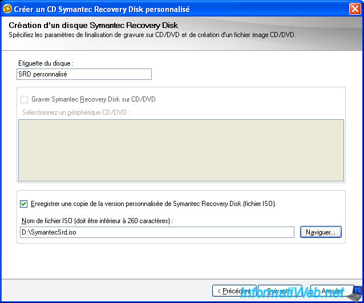Click heading 'Création d'un disque Symantec Recovery Disk'
This screenshot has height=303, width=364.
pyautogui.click(x=94, y=25)
